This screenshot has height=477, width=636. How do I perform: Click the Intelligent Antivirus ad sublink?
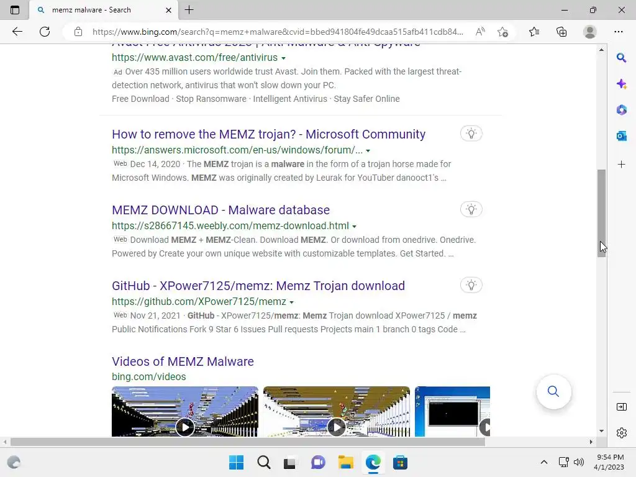[290, 99]
